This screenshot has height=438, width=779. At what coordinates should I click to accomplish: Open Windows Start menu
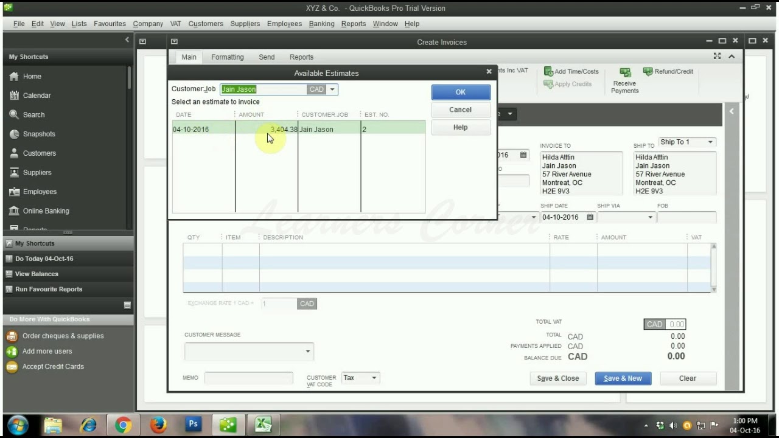pos(17,424)
